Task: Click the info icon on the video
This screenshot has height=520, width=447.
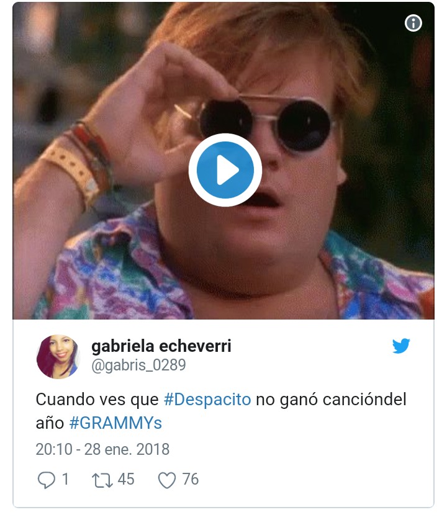Action: point(413,23)
